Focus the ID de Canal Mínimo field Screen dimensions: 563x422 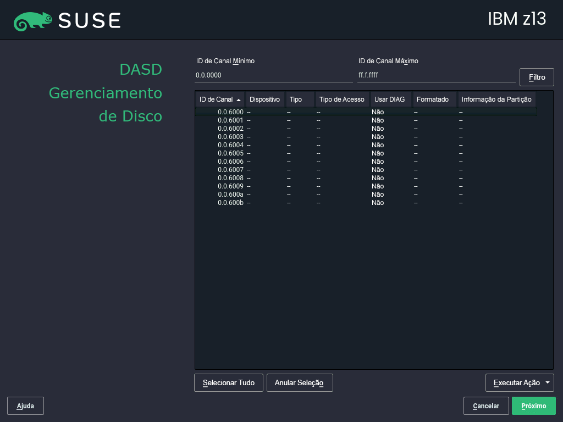coord(274,75)
